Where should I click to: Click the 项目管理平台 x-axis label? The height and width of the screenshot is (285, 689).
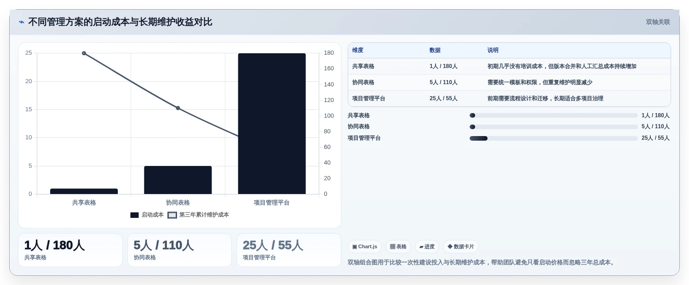(272, 203)
